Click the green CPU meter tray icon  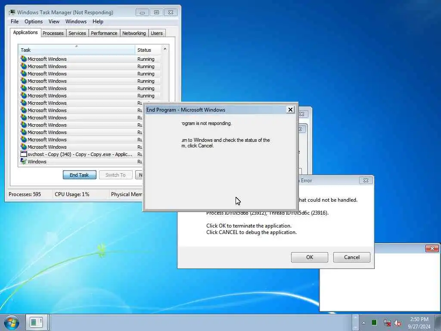click(x=374, y=322)
